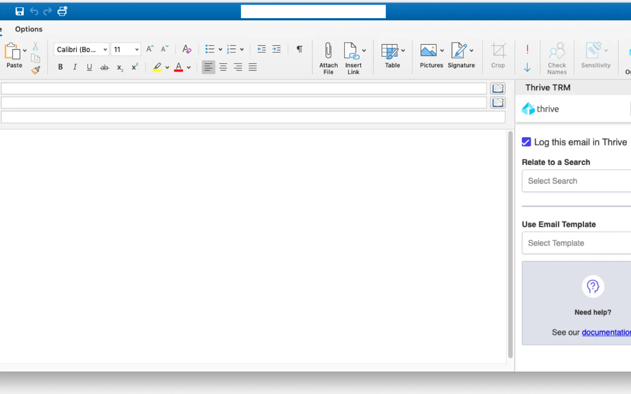The width and height of the screenshot is (631, 394).
Task: Toggle Strikethrough formatting
Action: click(104, 67)
